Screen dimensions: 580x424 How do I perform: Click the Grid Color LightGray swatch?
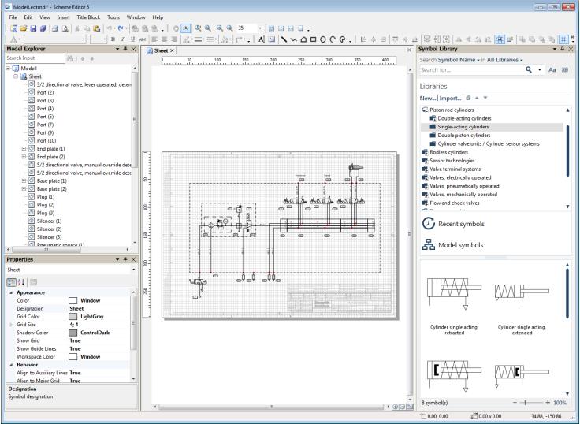72,317
